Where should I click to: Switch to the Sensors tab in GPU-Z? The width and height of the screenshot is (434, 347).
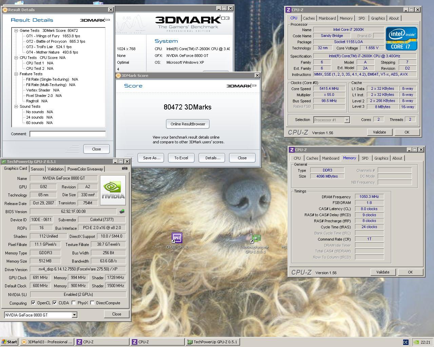coord(37,169)
